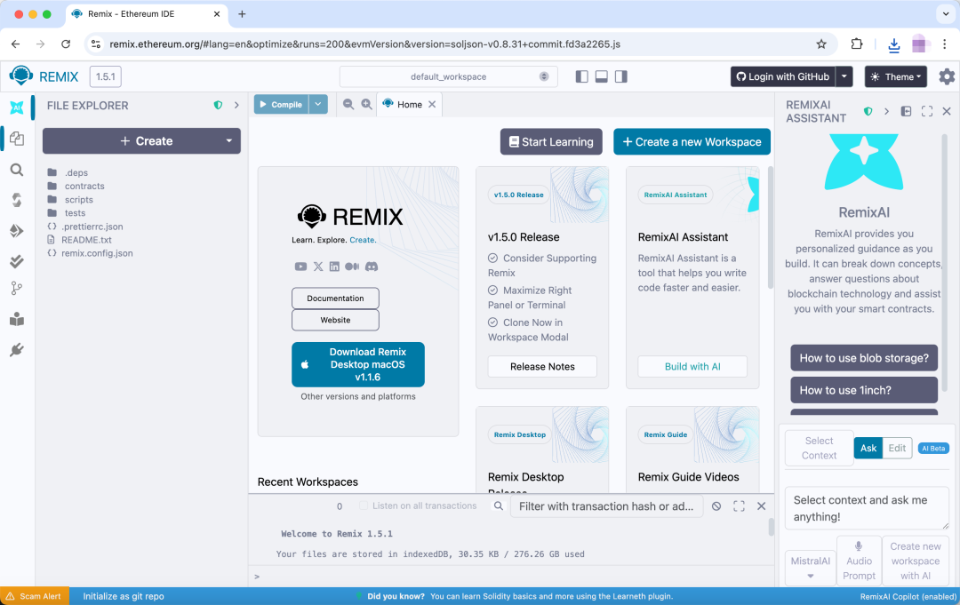The height and width of the screenshot is (605, 960).
Task: Click the assistant prompt text box
Action: [x=867, y=508]
